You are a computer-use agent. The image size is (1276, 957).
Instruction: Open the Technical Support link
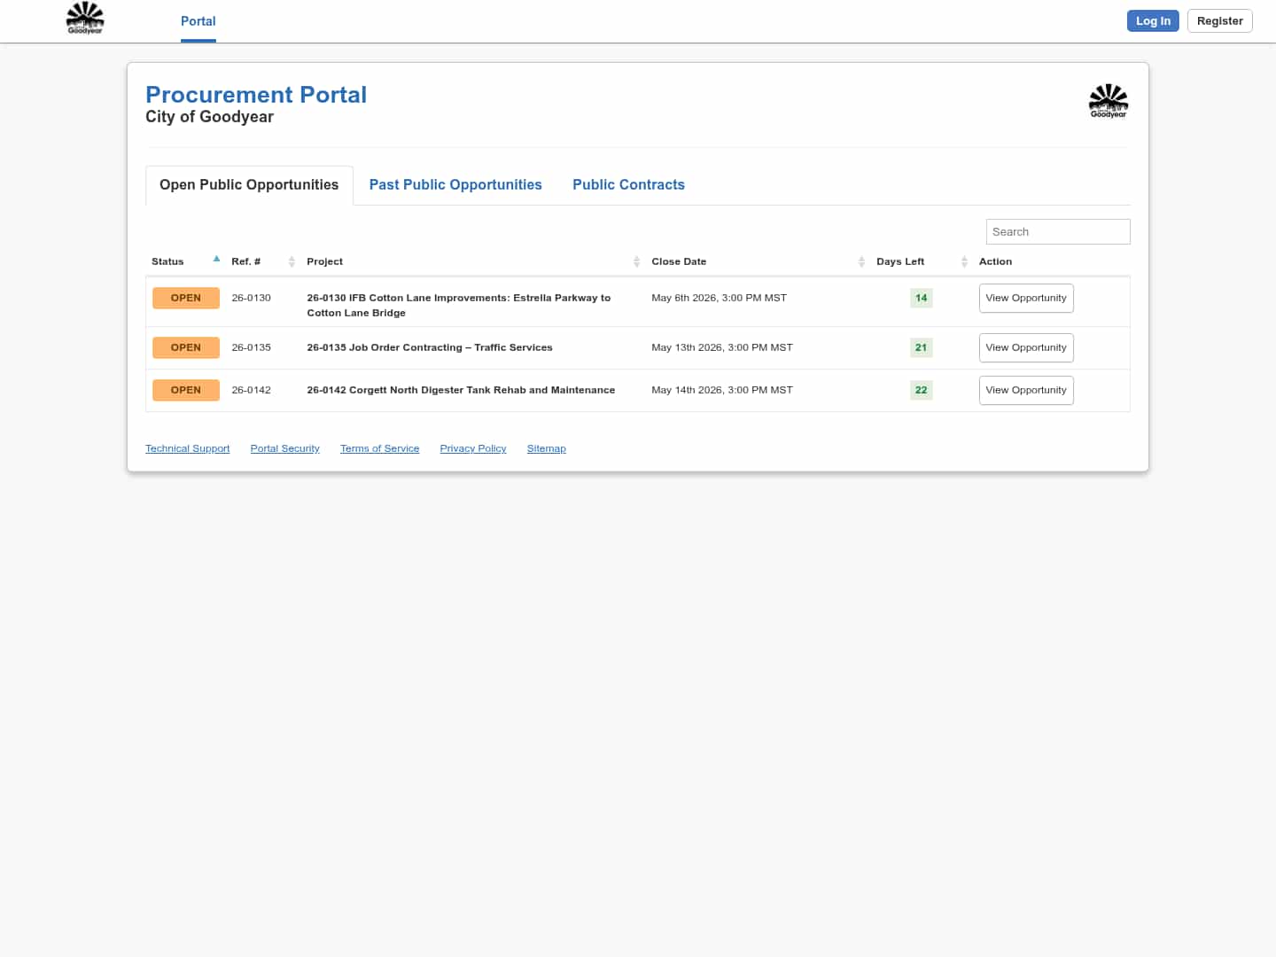pos(187,449)
